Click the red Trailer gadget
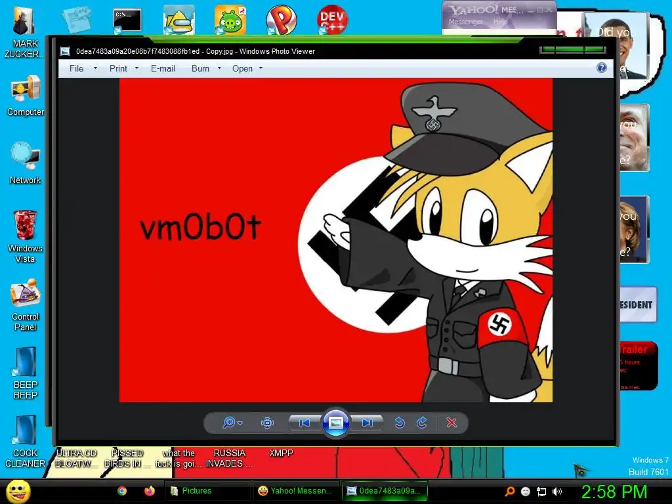 coord(638,366)
